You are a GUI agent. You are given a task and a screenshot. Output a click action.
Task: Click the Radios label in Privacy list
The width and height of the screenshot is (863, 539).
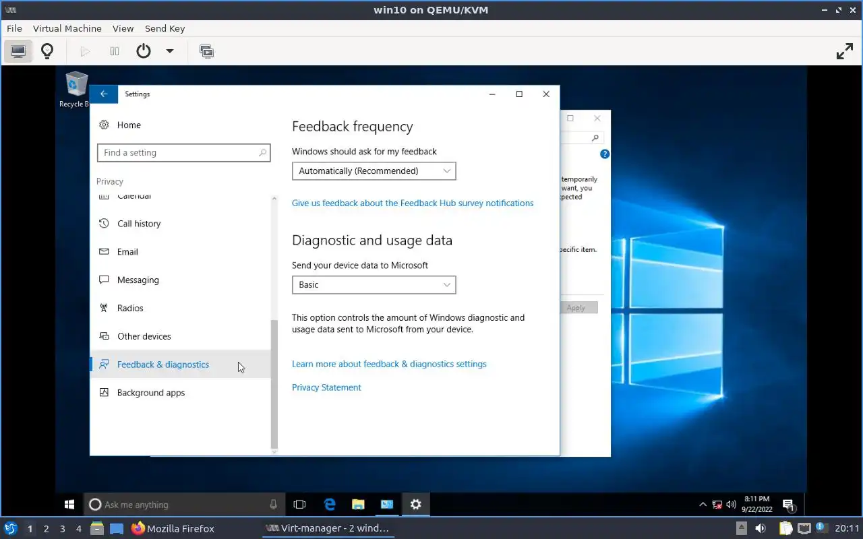pyautogui.click(x=130, y=308)
